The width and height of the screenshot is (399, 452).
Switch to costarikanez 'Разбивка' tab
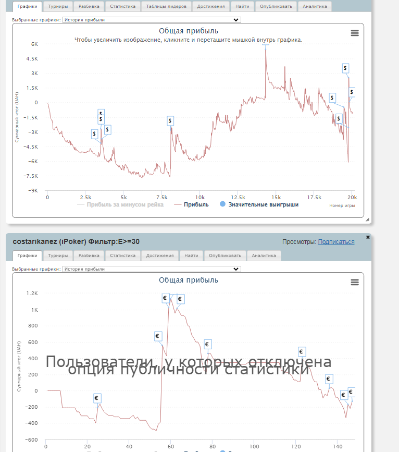click(x=89, y=255)
